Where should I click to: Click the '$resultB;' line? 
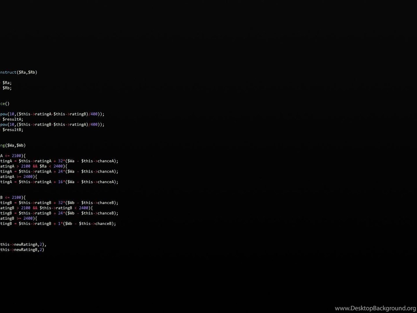coord(13,130)
